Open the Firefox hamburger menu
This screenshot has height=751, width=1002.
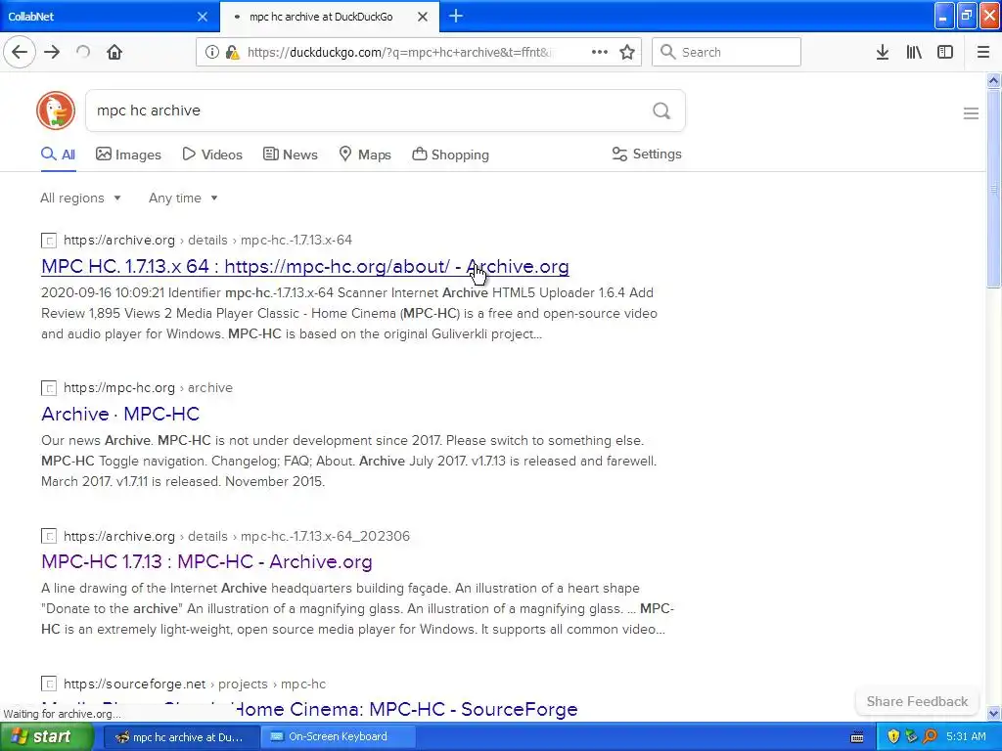click(x=983, y=52)
